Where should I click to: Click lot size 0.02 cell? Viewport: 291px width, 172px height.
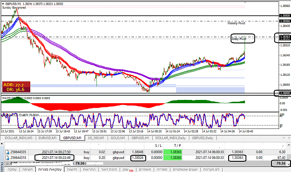coord(102,152)
